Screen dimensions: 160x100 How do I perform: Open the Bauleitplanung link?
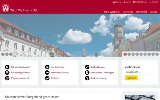98,67
